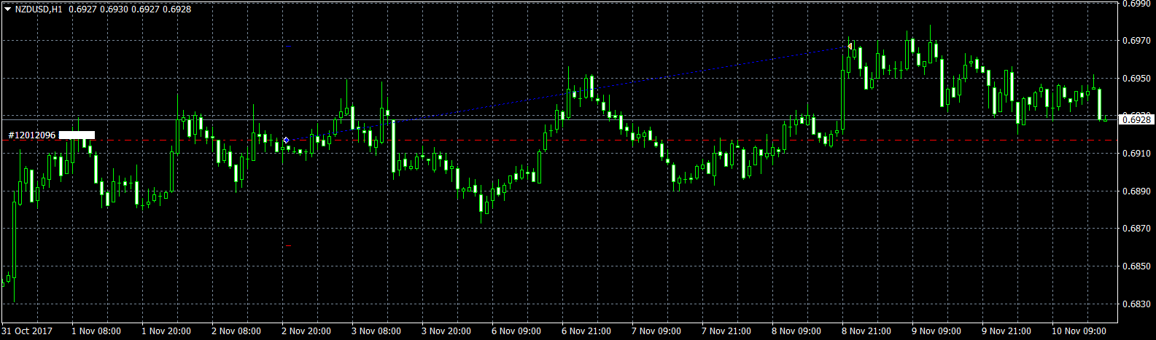
Task: Click the triangle arrow before NZDUSD,H1
Action: (8, 9)
